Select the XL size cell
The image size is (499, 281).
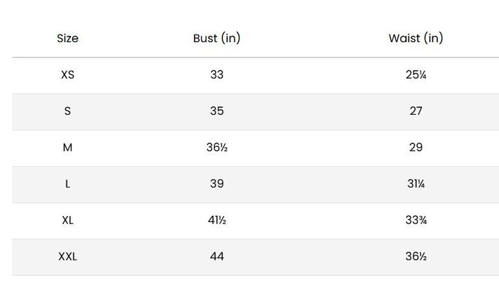click(67, 220)
